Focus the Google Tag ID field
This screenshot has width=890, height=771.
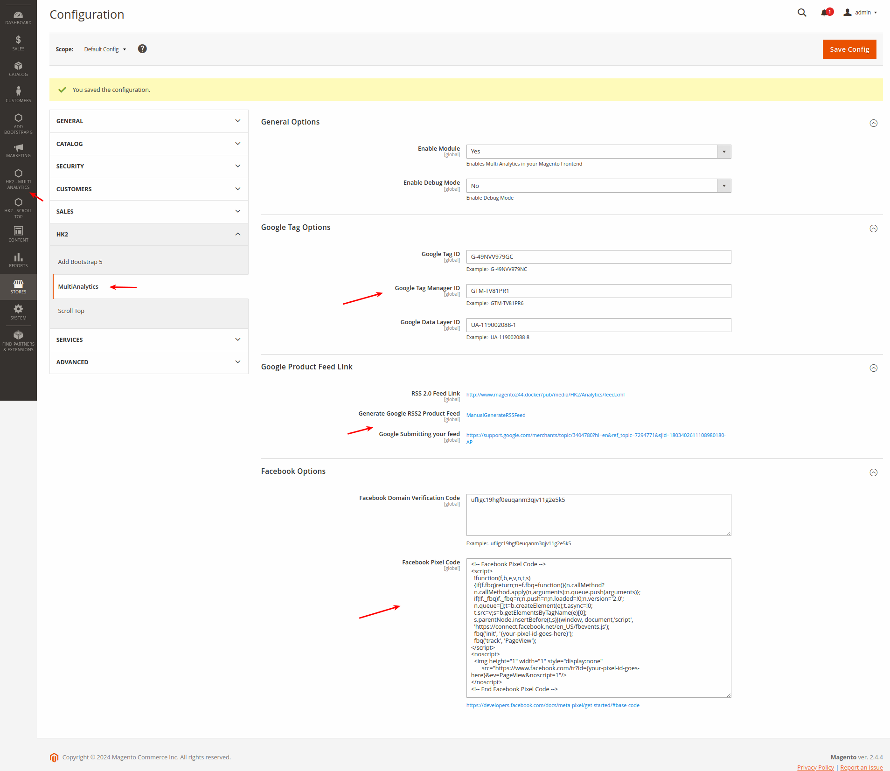tap(598, 257)
